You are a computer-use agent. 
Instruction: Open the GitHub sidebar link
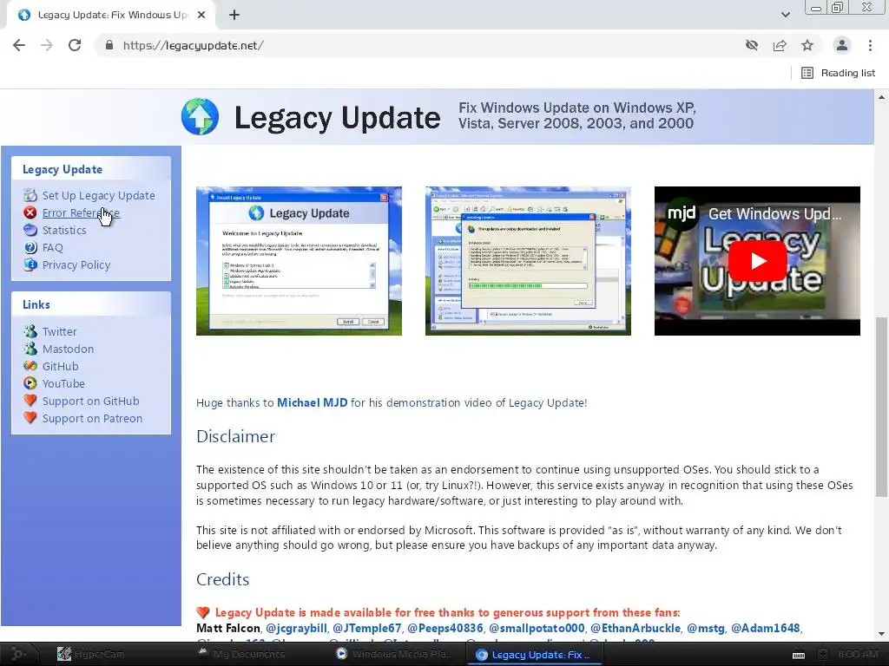pyautogui.click(x=61, y=367)
